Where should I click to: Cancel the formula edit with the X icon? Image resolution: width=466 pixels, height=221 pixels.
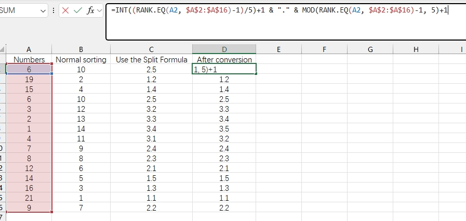tap(65, 11)
